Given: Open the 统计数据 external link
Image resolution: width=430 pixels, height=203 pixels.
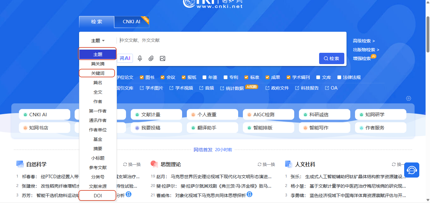Looking at the screenshot, I should [232, 88].
